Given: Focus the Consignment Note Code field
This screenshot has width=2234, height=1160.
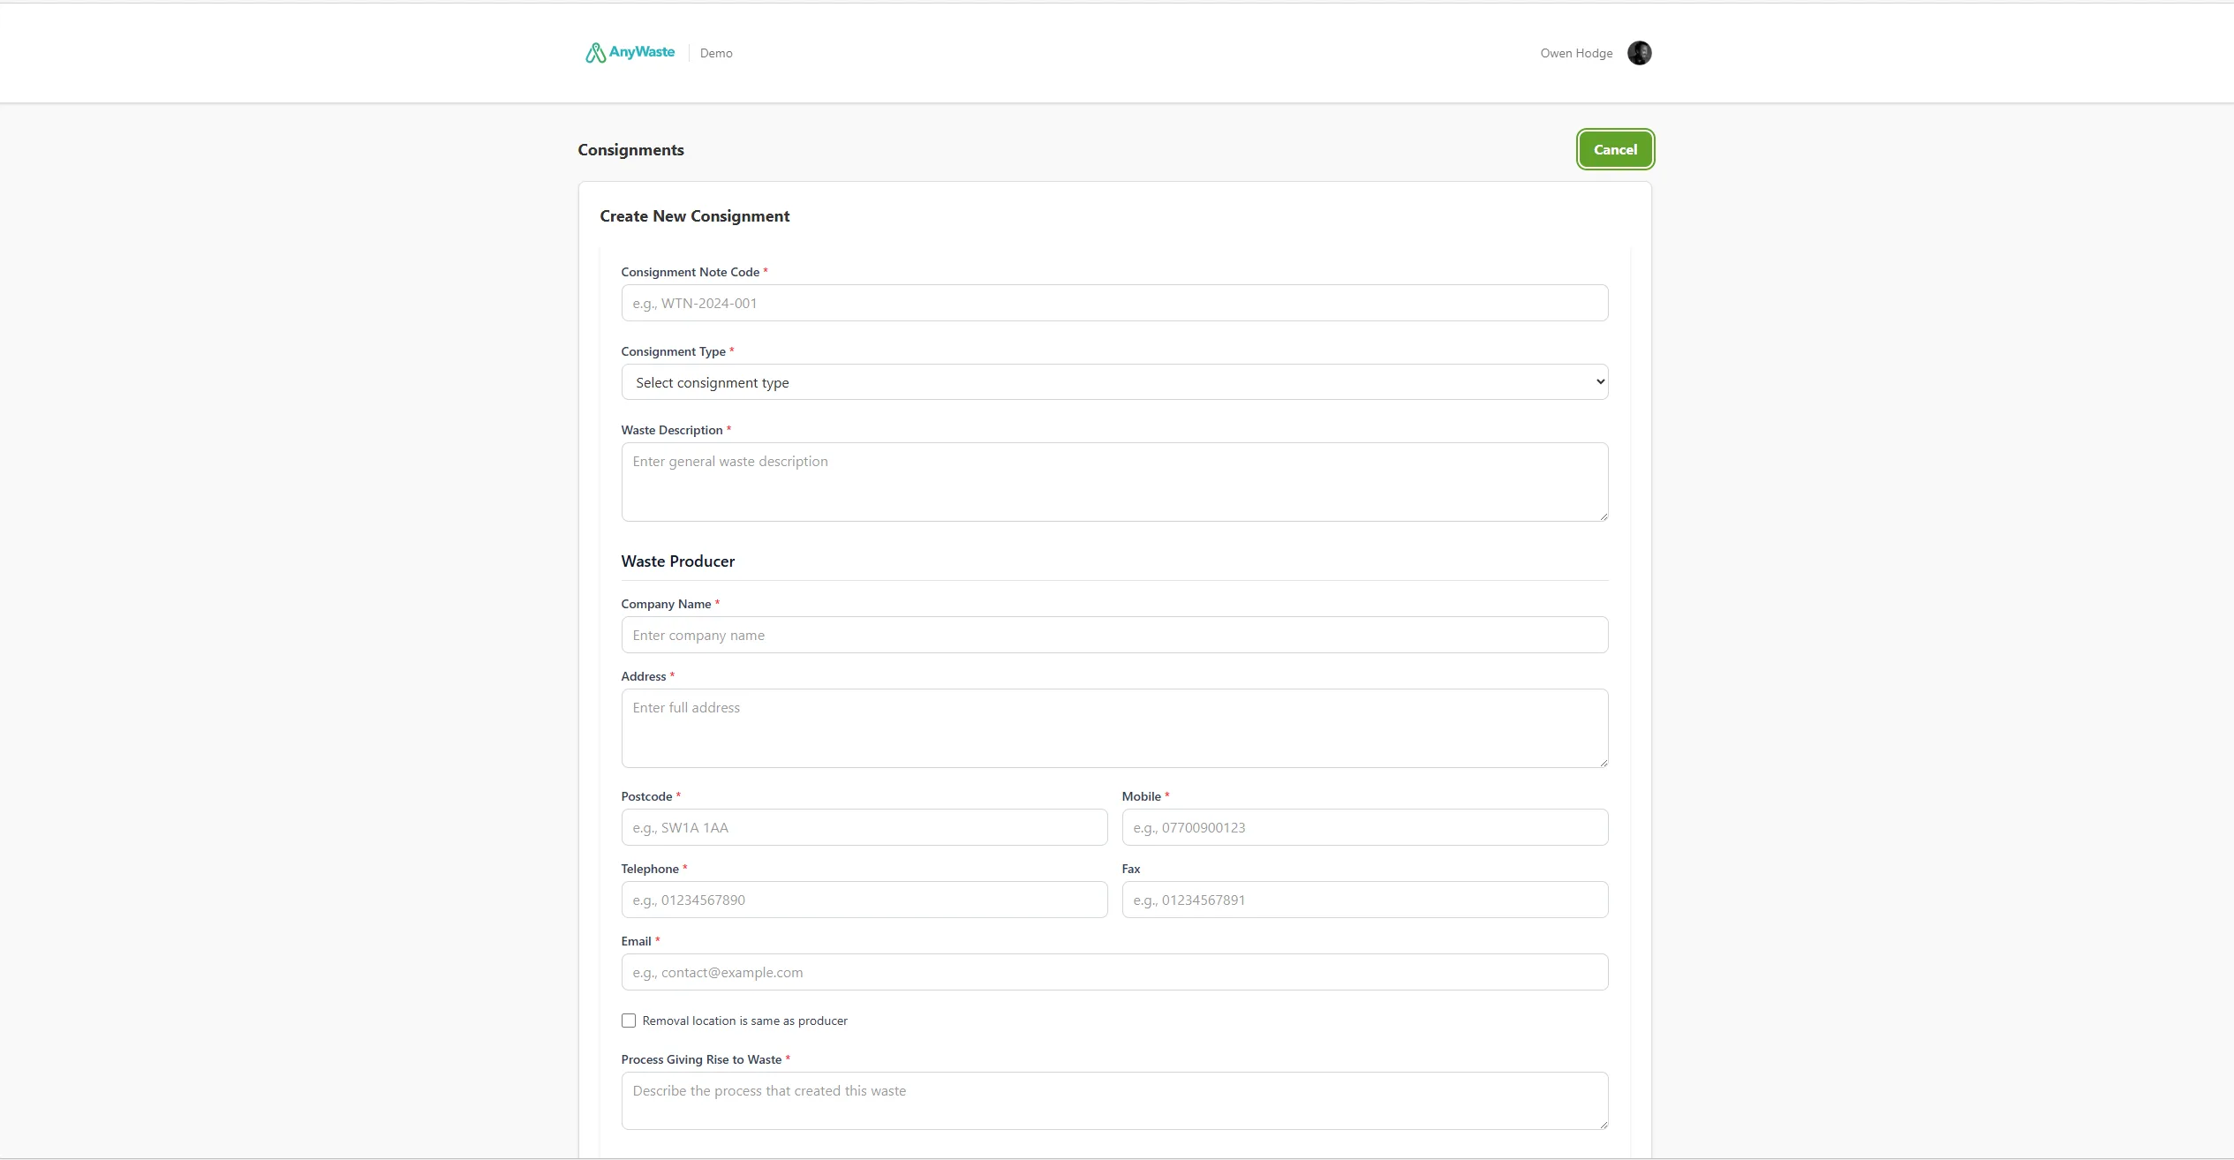Looking at the screenshot, I should [1114, 303].
